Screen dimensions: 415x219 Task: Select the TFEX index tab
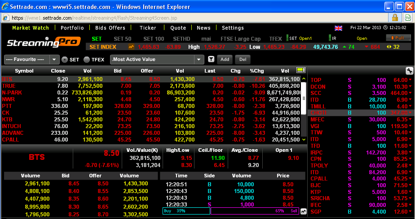(275, 39)
